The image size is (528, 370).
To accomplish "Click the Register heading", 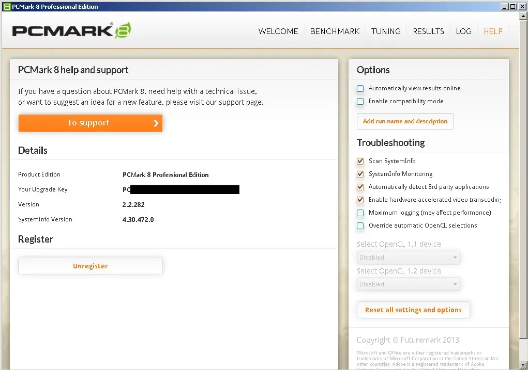I will coord(36,239).
